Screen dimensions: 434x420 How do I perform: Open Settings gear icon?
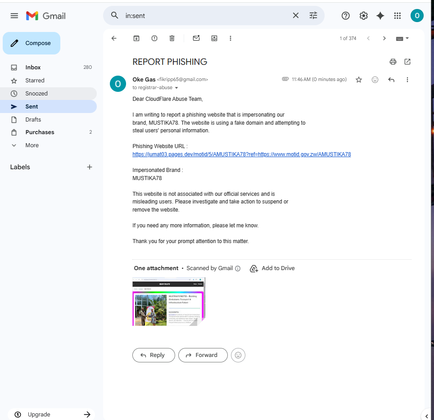click(x=363, y=16)
